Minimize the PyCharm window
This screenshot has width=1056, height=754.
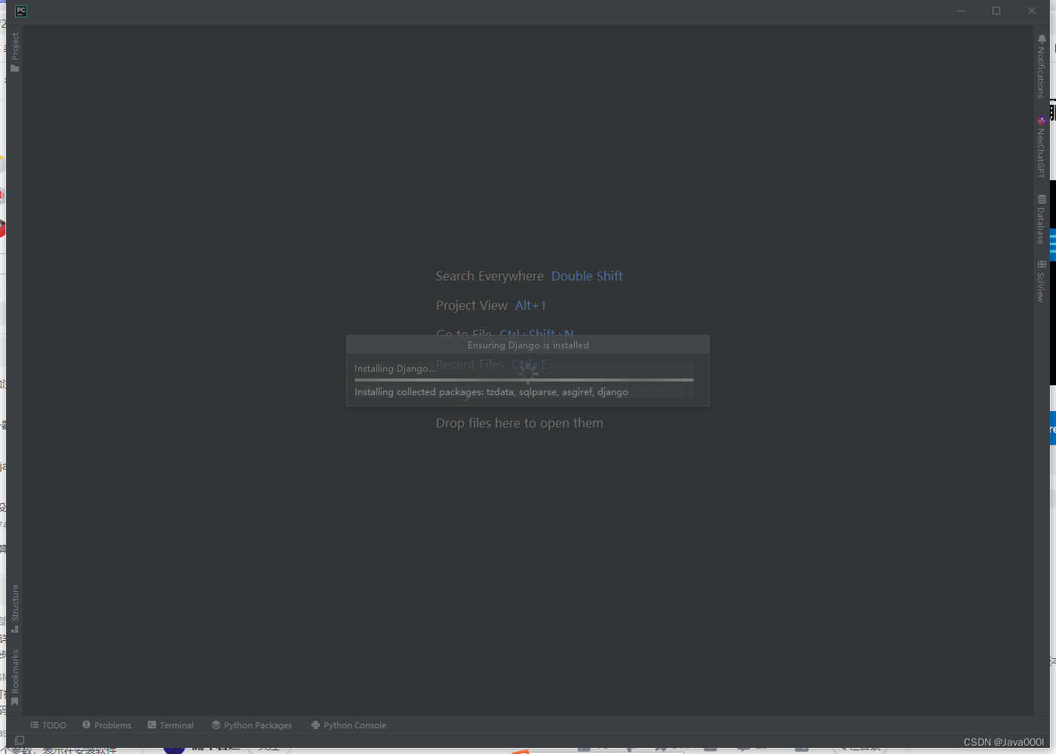pos(961,11)
